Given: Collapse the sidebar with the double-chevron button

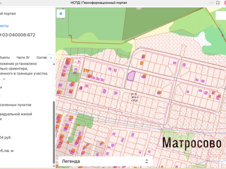Looking at the screenshot, I should pyautogui.click(x=61, y=13).
